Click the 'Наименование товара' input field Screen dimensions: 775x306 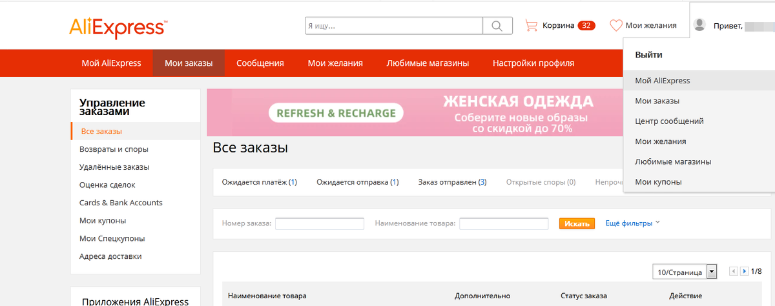tap(504, 223)
